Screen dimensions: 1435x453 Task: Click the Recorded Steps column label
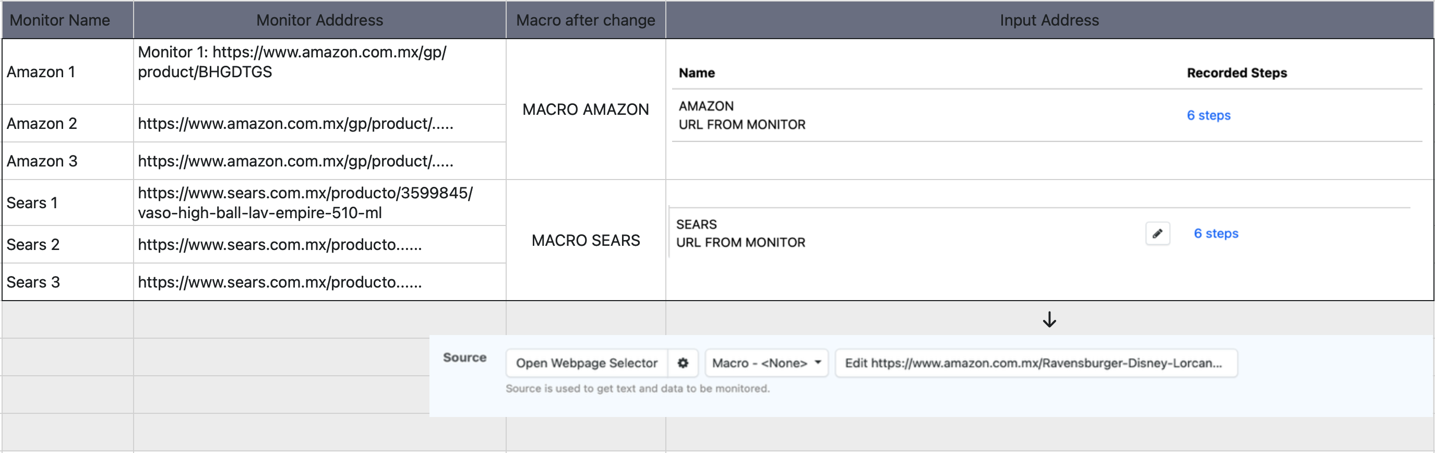[1237, 73]
